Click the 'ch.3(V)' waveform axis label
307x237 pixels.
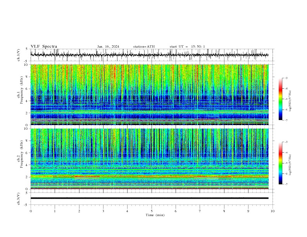(x=19, y=199)
